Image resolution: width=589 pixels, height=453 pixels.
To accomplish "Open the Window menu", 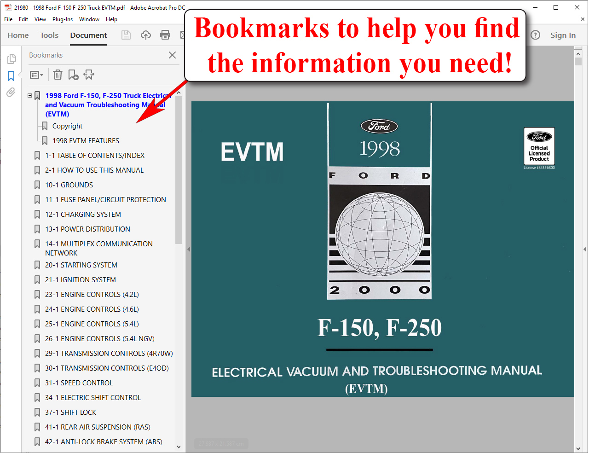I will coord(89,19).
